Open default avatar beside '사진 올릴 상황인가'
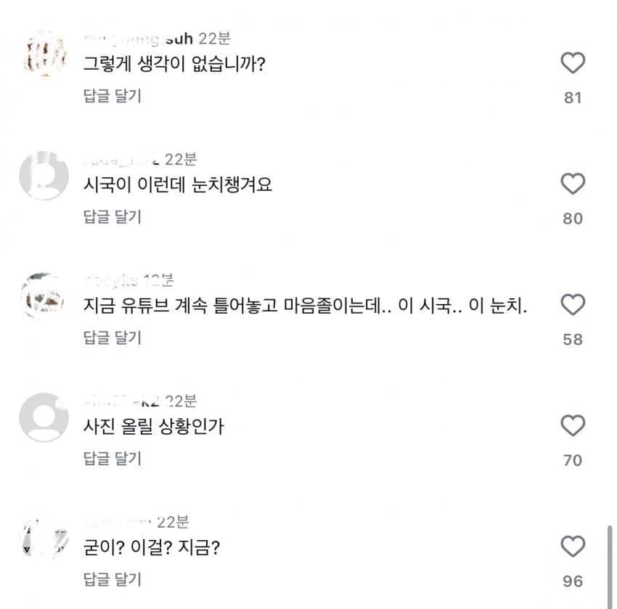The image size is (617, 609). (x=44, y=417)
